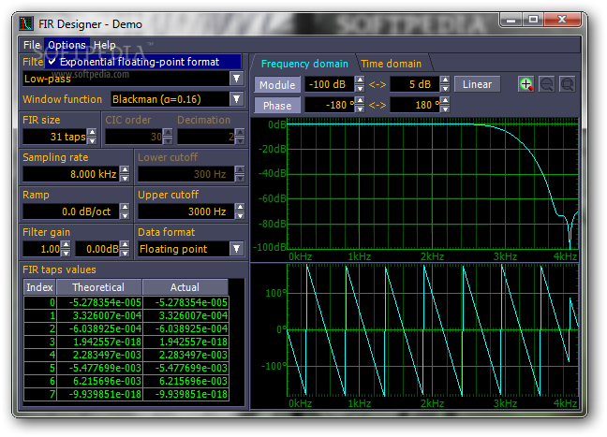This screenshot has width=607, height=437.
Task: Open the Data format Floating point dropdown
Action: click(x=236, y=249)
